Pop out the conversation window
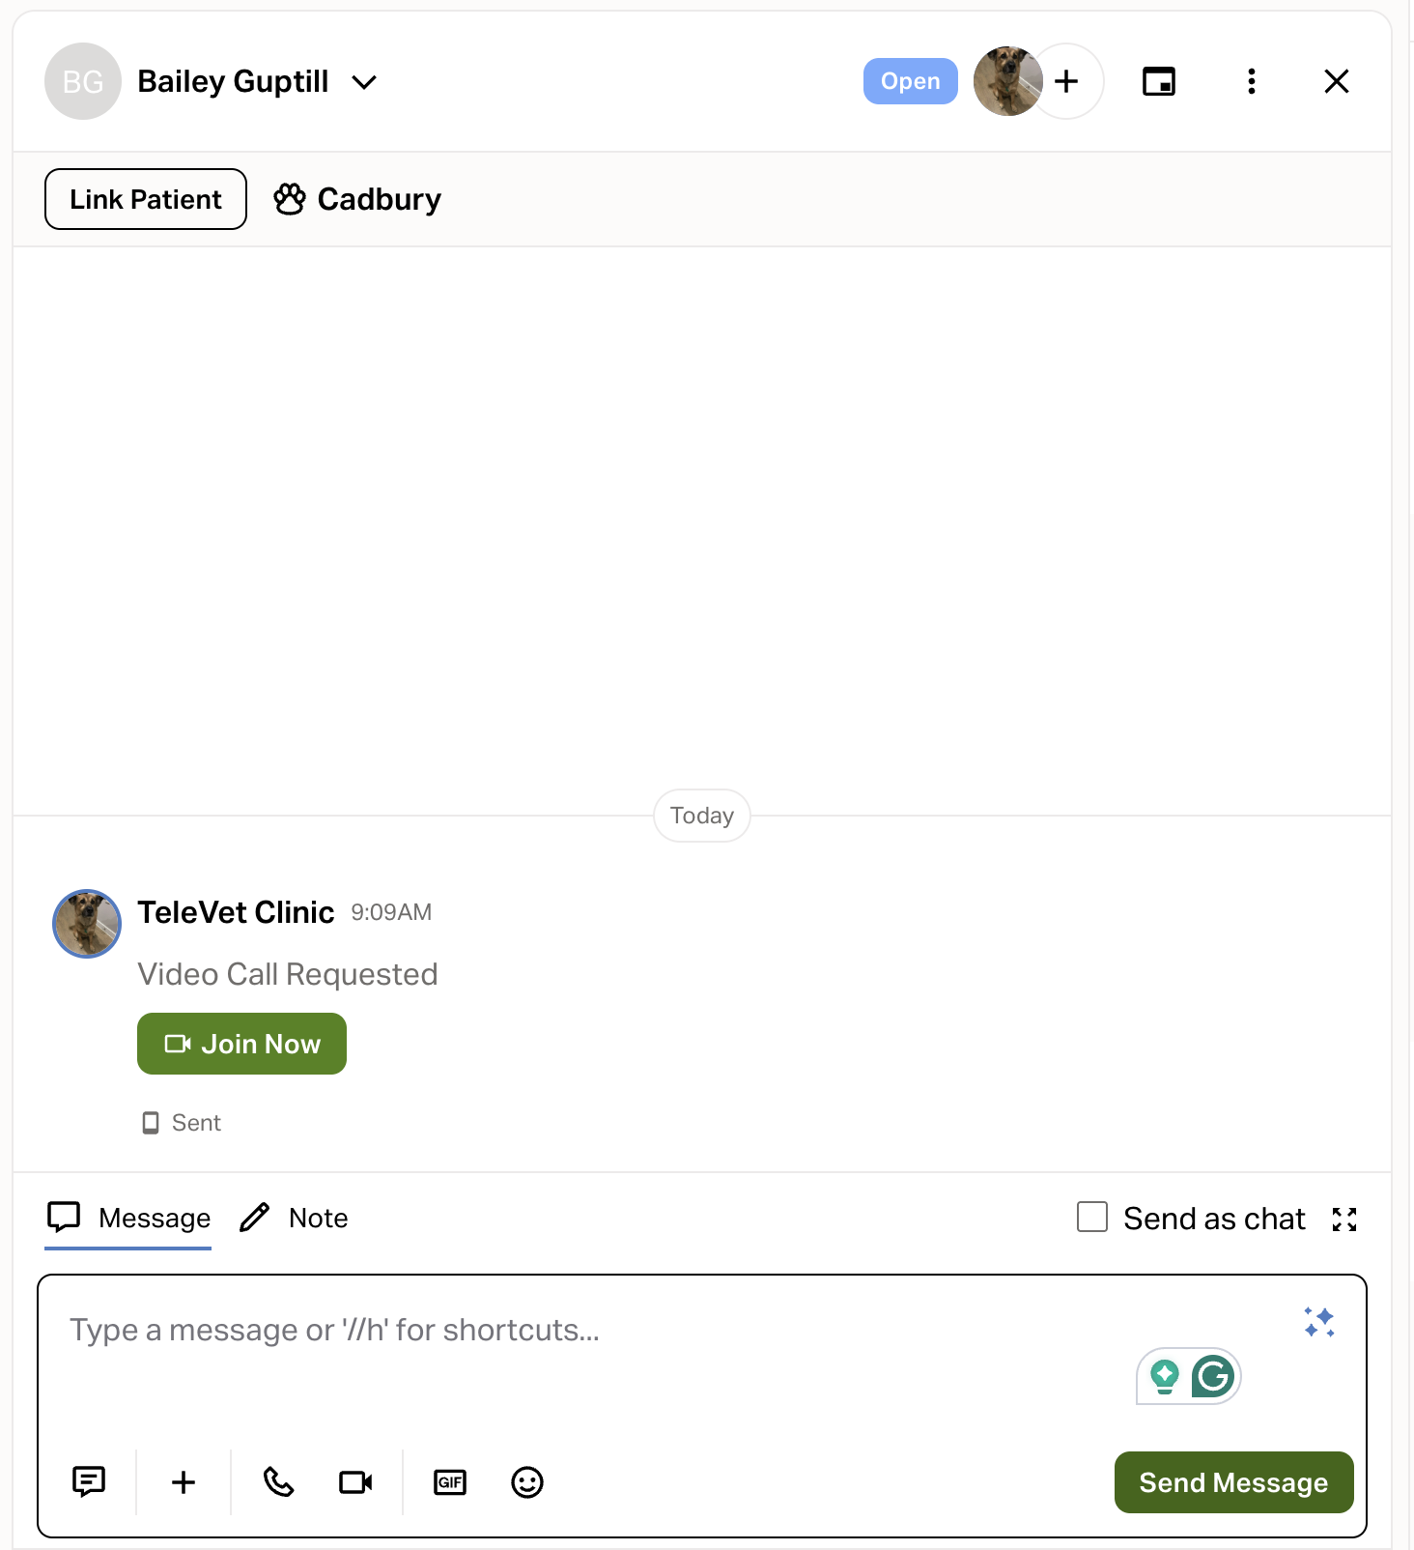The image size is (1414, 1550). click(x=1159, y=81)
